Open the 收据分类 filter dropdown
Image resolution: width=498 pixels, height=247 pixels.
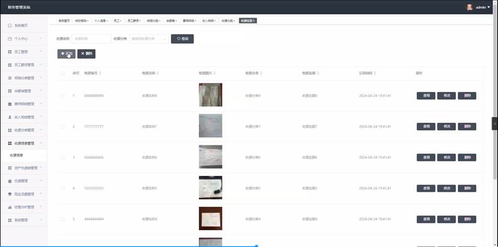149,39
